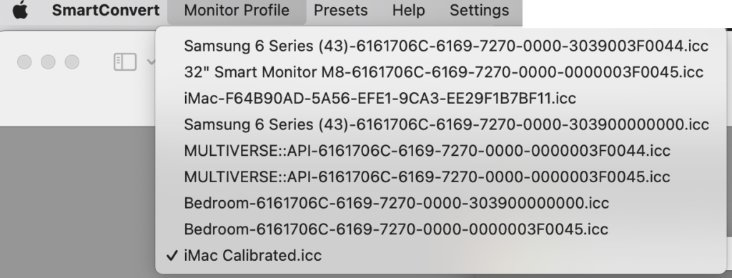This screenshot has height=278, width=732.
Task: Select Samsung 6 Series profile ending 3039003F0044.icc
Action: pos(440,46)
